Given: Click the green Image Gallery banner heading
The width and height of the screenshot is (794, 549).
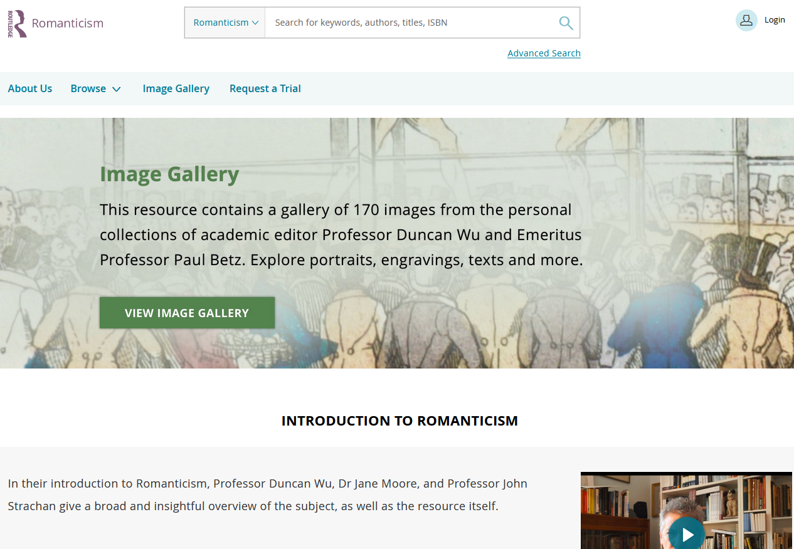Looking at the screenshot, I should coord(169,174).
